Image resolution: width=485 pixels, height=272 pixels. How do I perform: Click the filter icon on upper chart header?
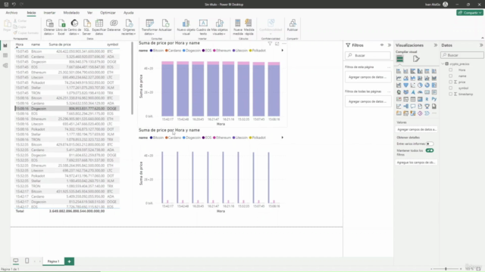[x=270, y=44]
